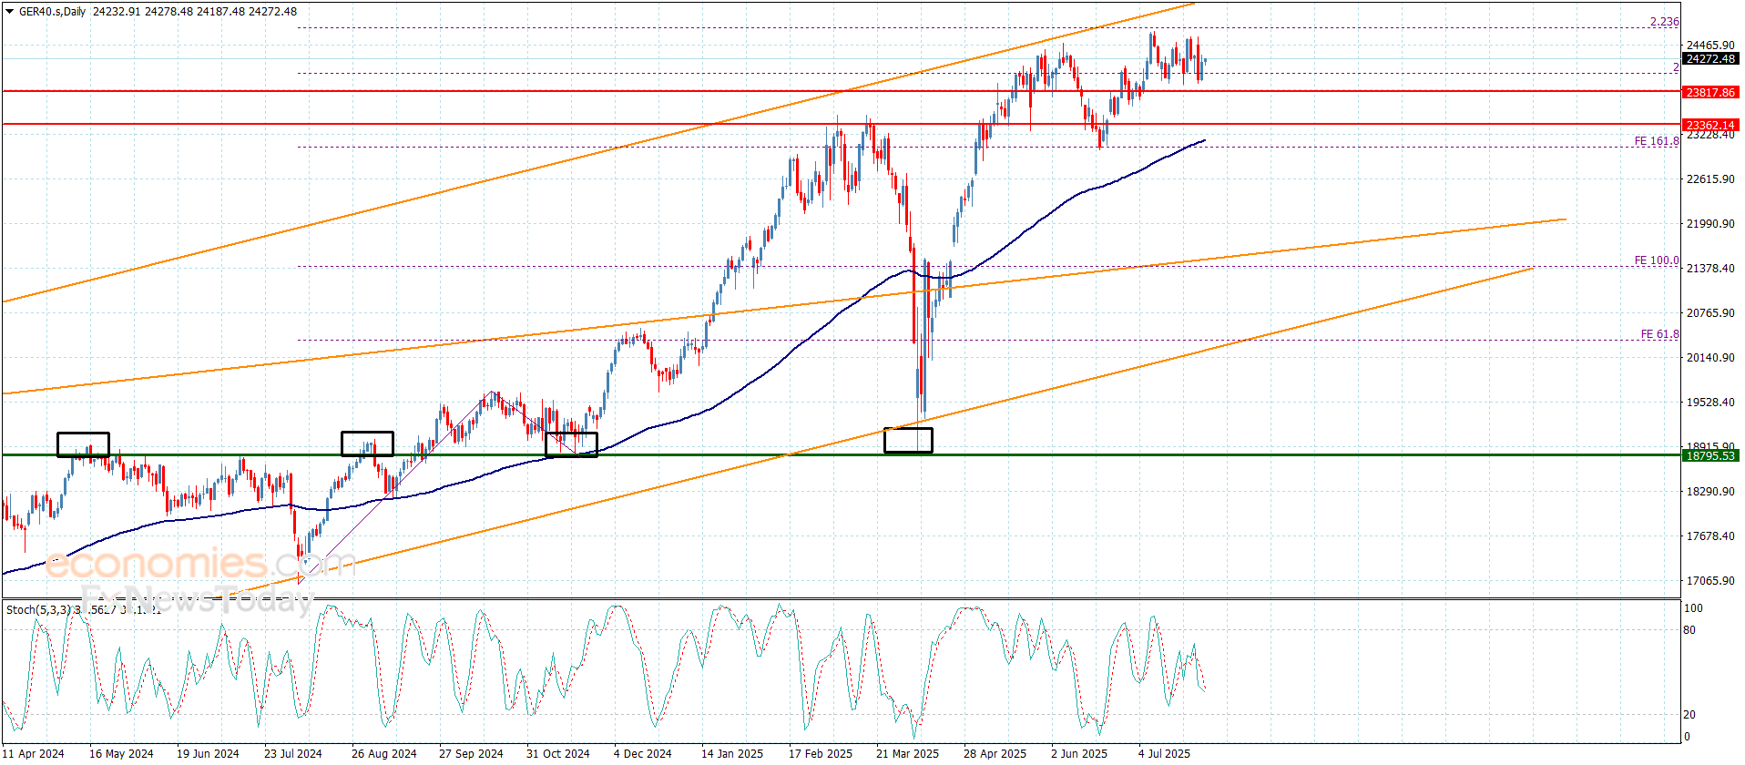Viewport: 1745px width, 765px height.
Task: Click the 17678.40 price axis value
Action: tap(1710, 535)
